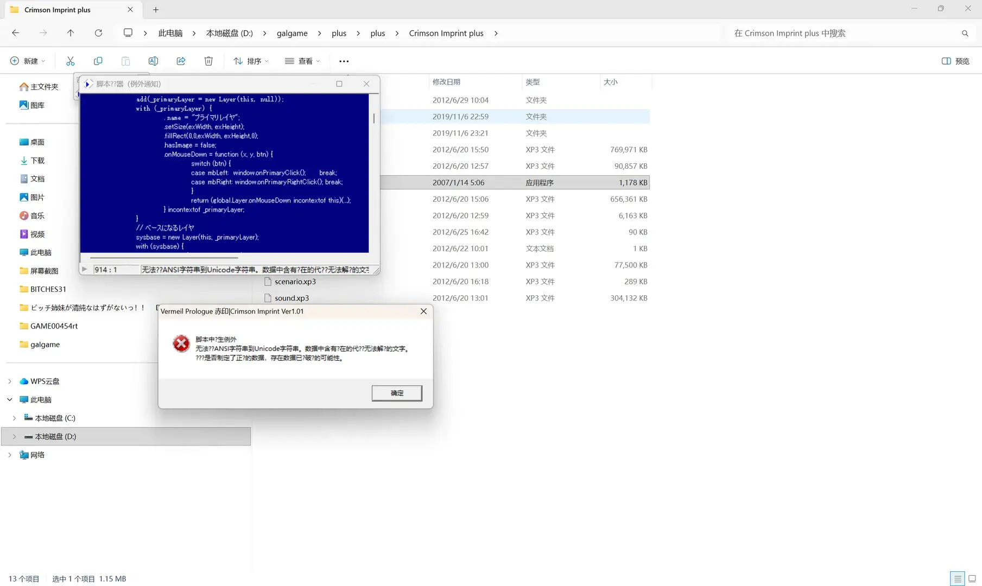982x586 pixels.
Task: Open the 图库 gallery location
Action: pos(32,105)
